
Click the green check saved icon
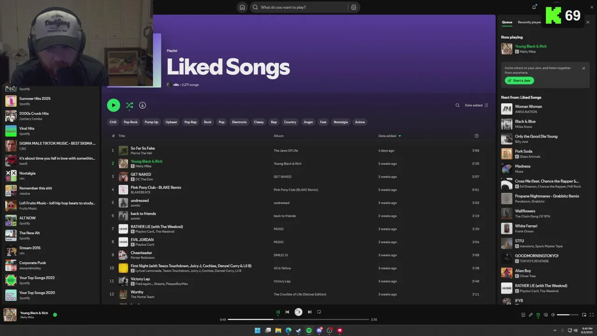[55, 315]
